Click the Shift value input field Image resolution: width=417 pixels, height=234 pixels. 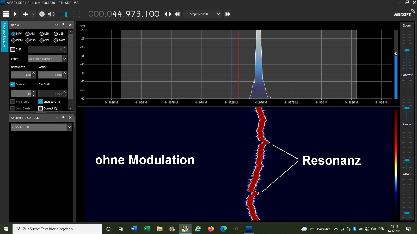coord(45,49)
